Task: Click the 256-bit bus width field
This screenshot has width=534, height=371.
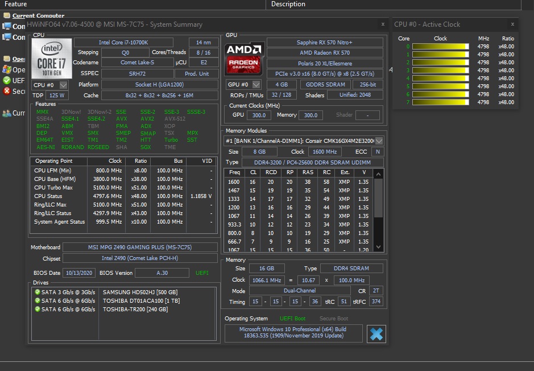Action: pos(368,84)
